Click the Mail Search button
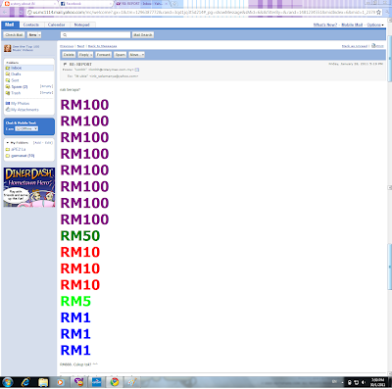The image size is (392, 389). pos(143,35)
